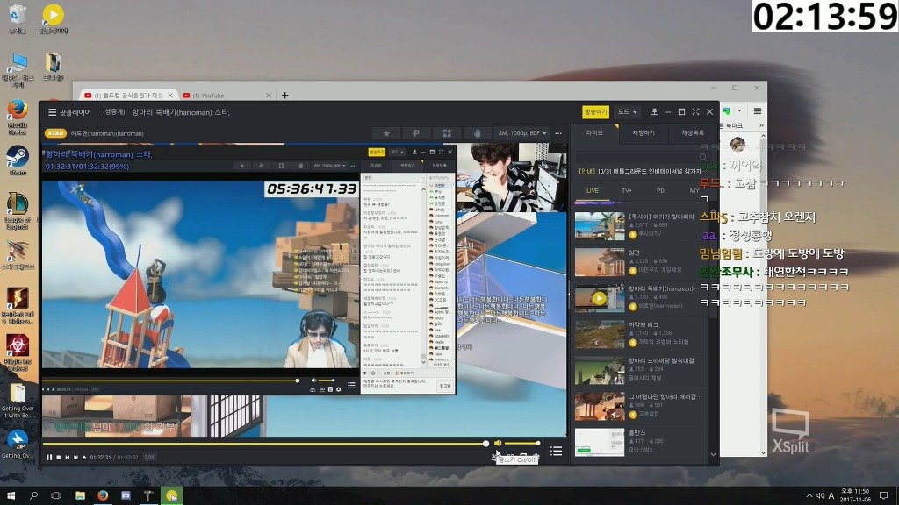Open League of Legends desktop shortcut
Screen dimensions: 899x505
point(18,211)
